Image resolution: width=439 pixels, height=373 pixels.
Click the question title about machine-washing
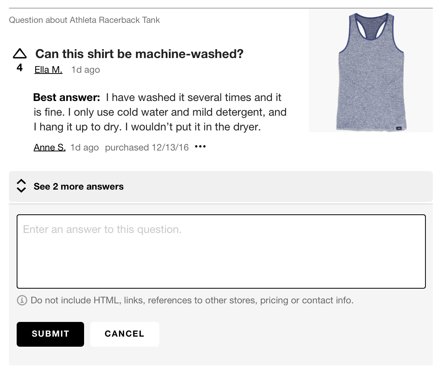tap(139, 54)
